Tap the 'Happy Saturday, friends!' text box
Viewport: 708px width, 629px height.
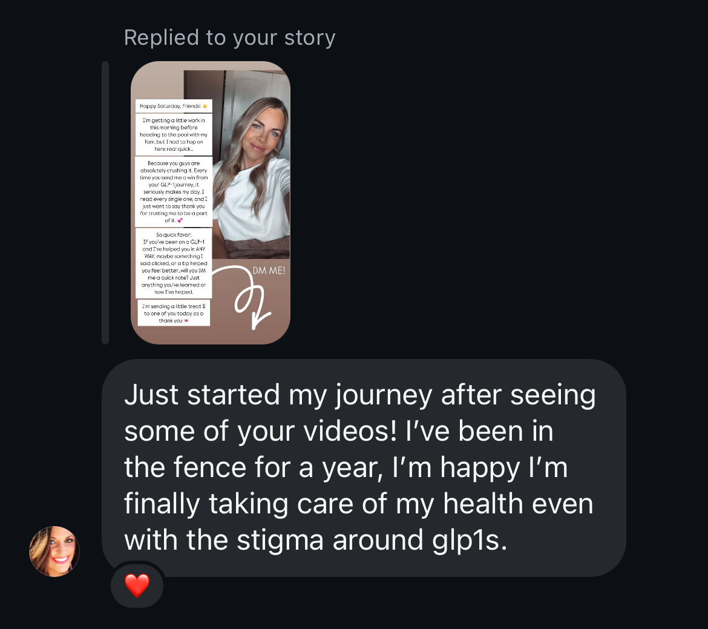click(174, 106)
